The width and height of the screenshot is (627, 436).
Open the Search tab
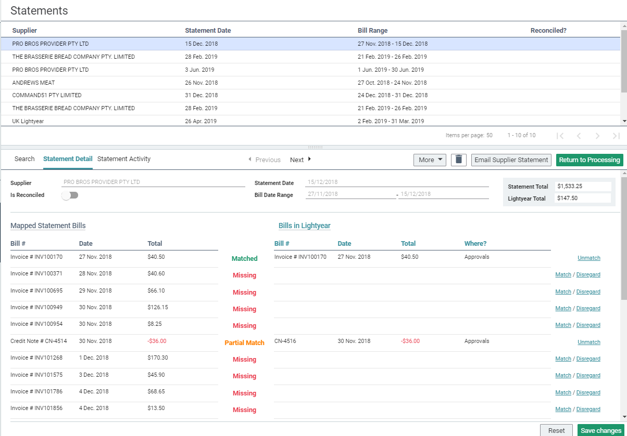coord(24,159)
